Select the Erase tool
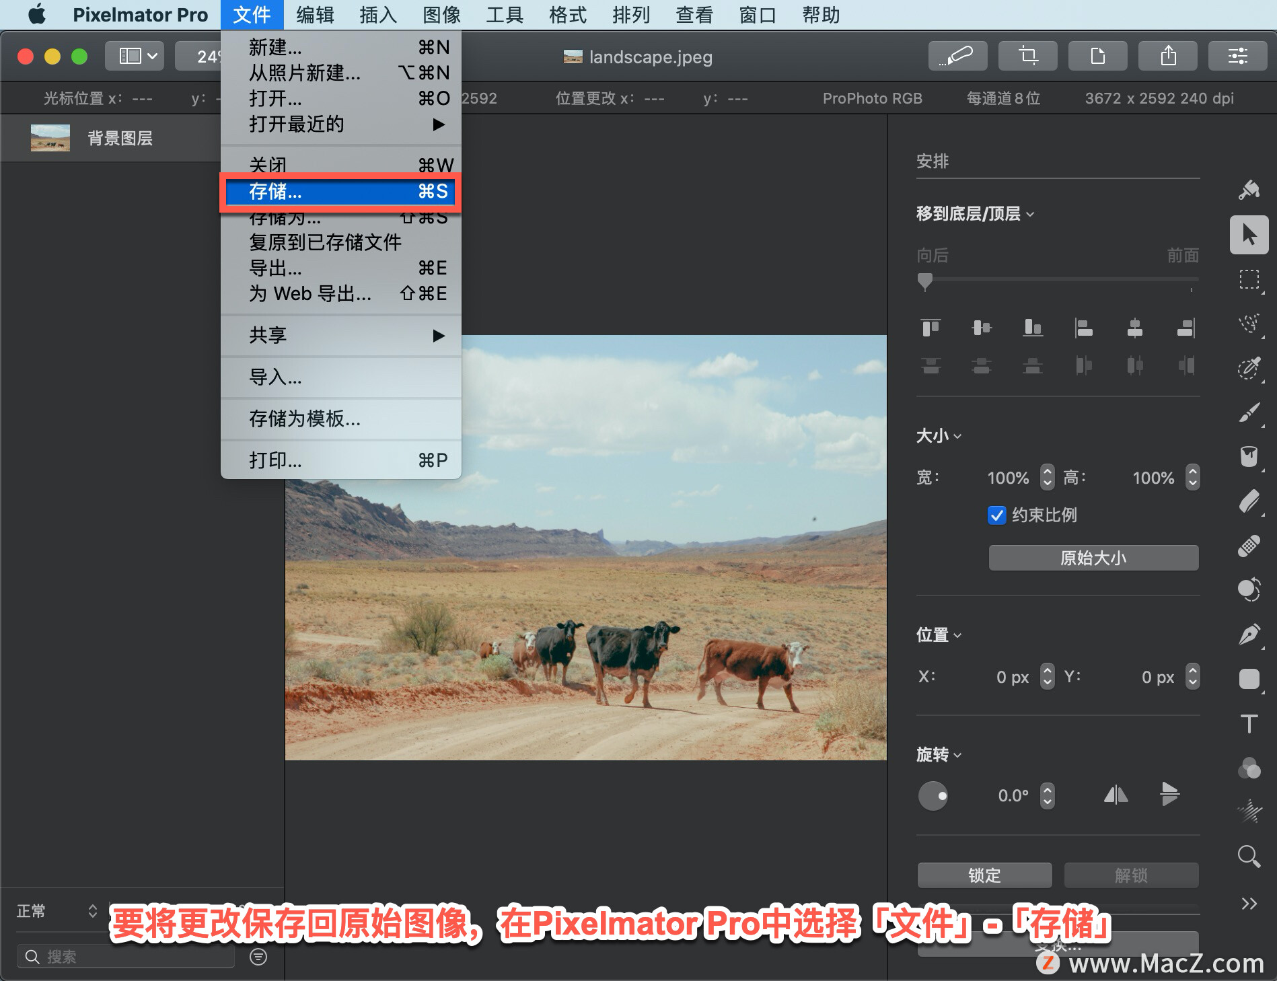The width and height of the screenshot is (1277, 981). click(x=1249, y=501)
